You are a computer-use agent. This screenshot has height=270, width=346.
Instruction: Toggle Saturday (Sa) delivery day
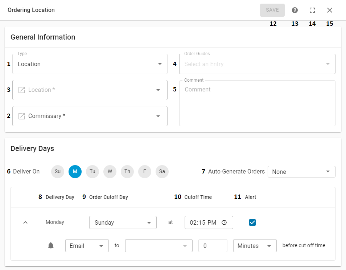click(x=162, y=172)
